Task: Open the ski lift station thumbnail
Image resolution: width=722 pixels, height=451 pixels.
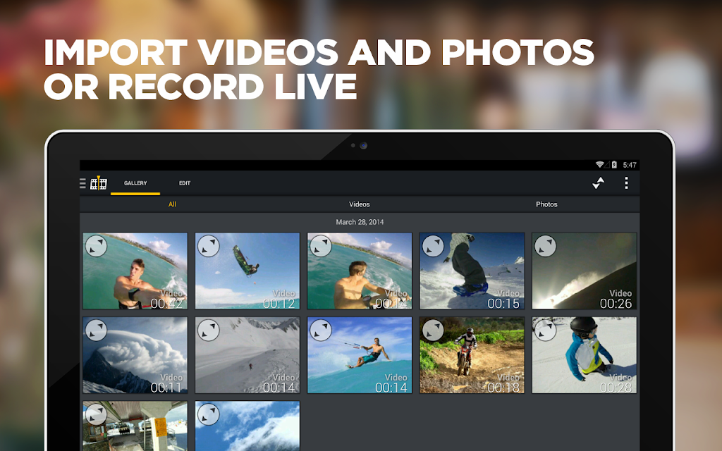Action: (135, 426)
